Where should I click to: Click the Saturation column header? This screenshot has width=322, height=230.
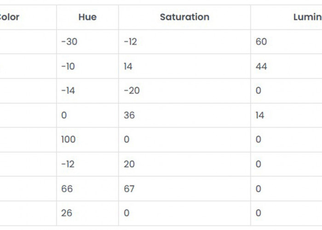tap(184, 17)
